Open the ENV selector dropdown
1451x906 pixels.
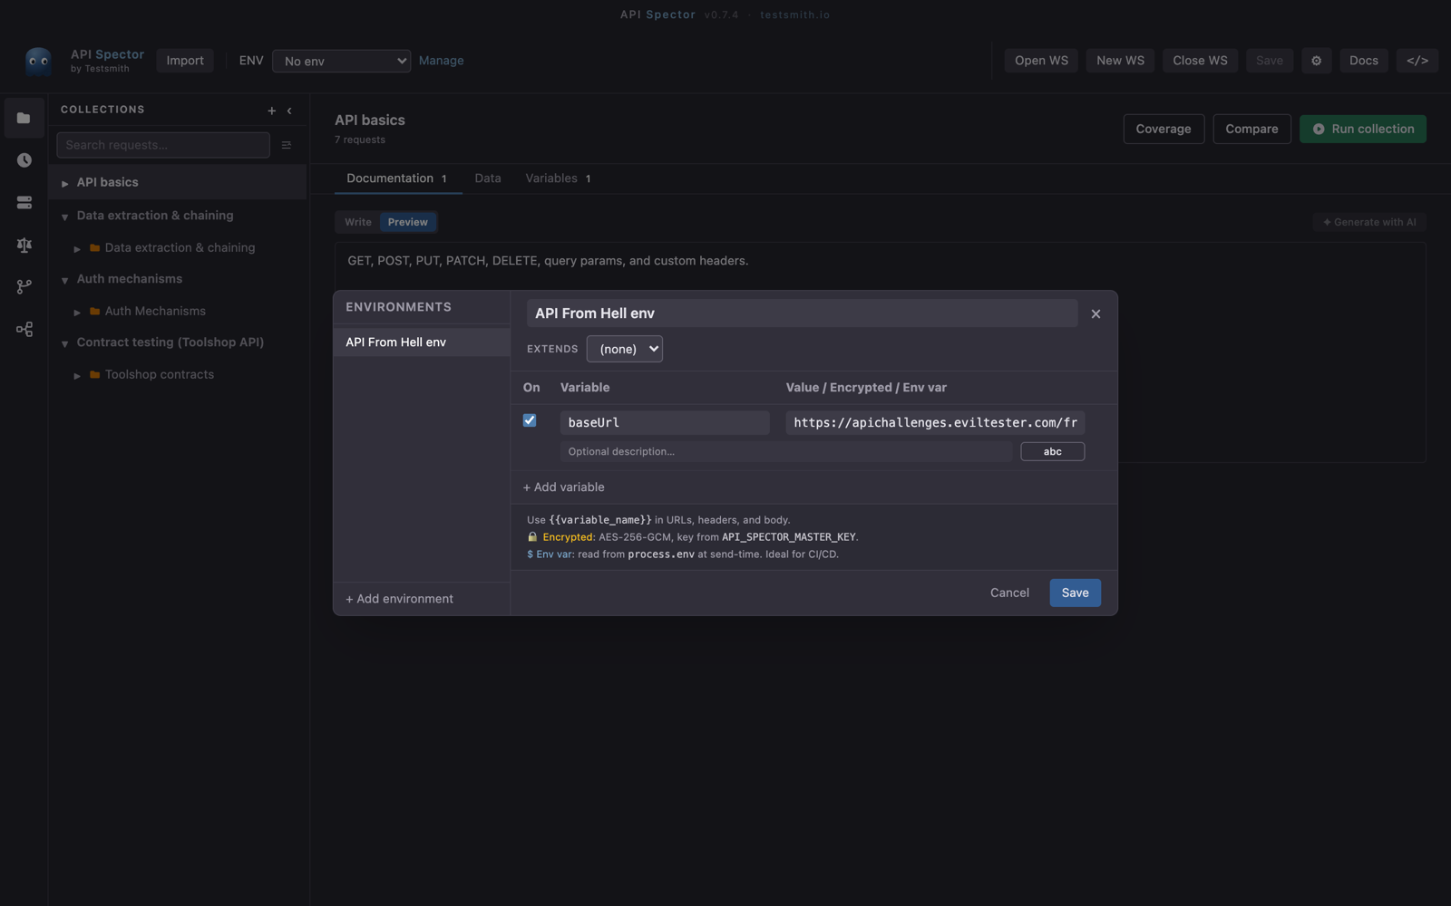[341, 61]
